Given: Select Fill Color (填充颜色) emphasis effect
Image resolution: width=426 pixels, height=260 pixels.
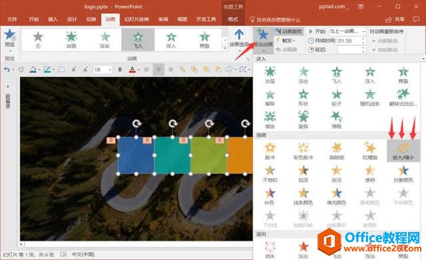Looking at the screenshot, I should [337, 196].
